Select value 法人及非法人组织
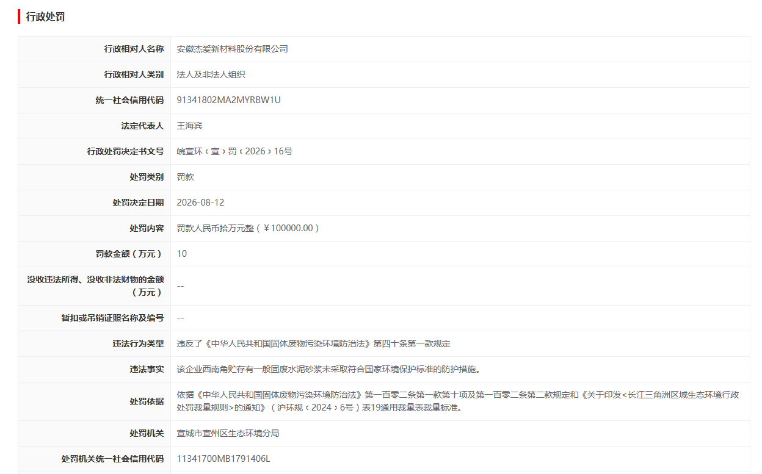The image size is (762, 474). click(x=211, y=74)
